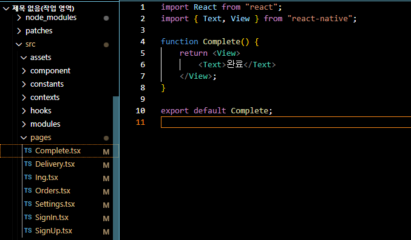Click "export default Complete;" on line 10
The height and width of the screenshot is (240, 411).
tap(217, 111)
